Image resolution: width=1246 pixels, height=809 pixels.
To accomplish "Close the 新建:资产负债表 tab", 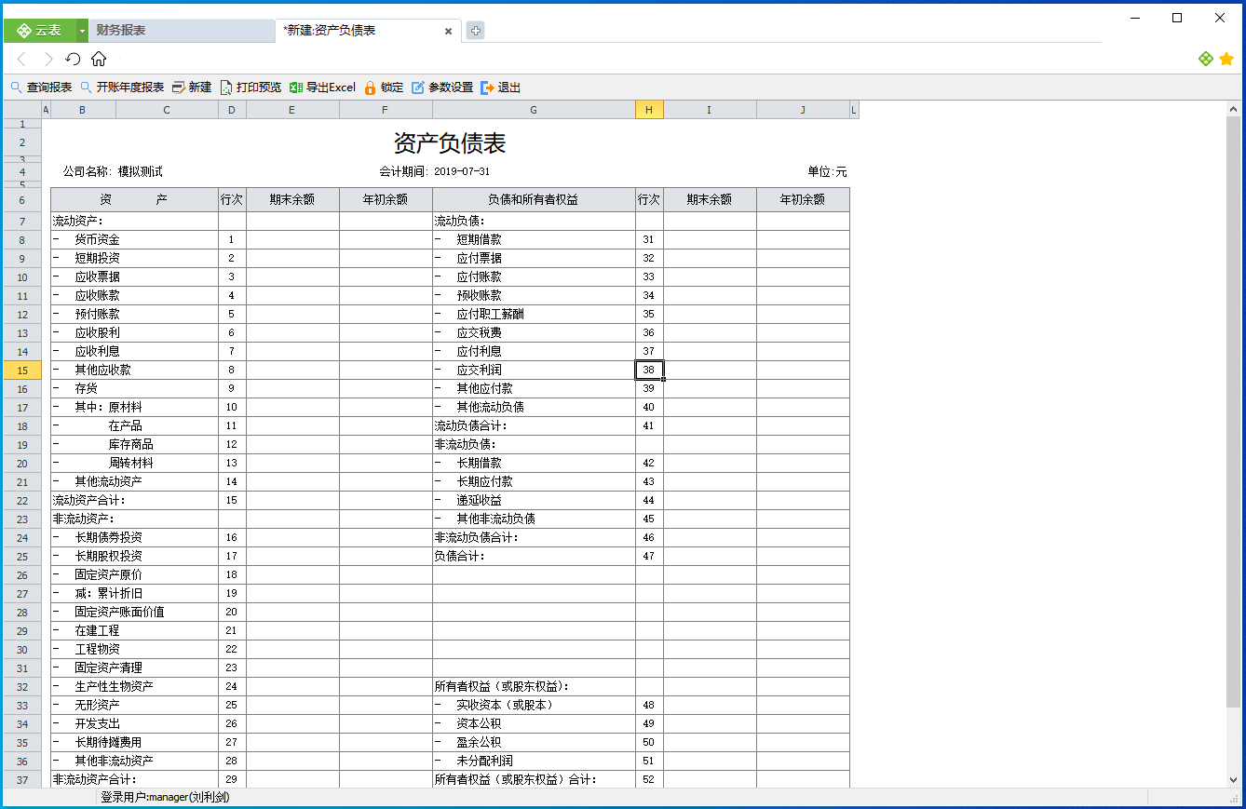I will coord(448,31).
